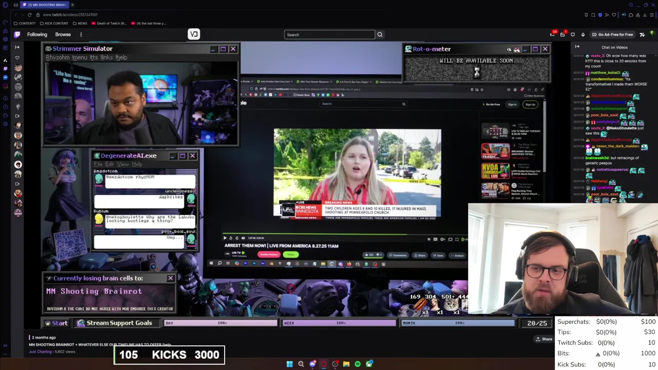This screenshot has width=658, height=370.
Task: Open Twitch whispers icon with 1 badge
Action: (x=562, y=34)
